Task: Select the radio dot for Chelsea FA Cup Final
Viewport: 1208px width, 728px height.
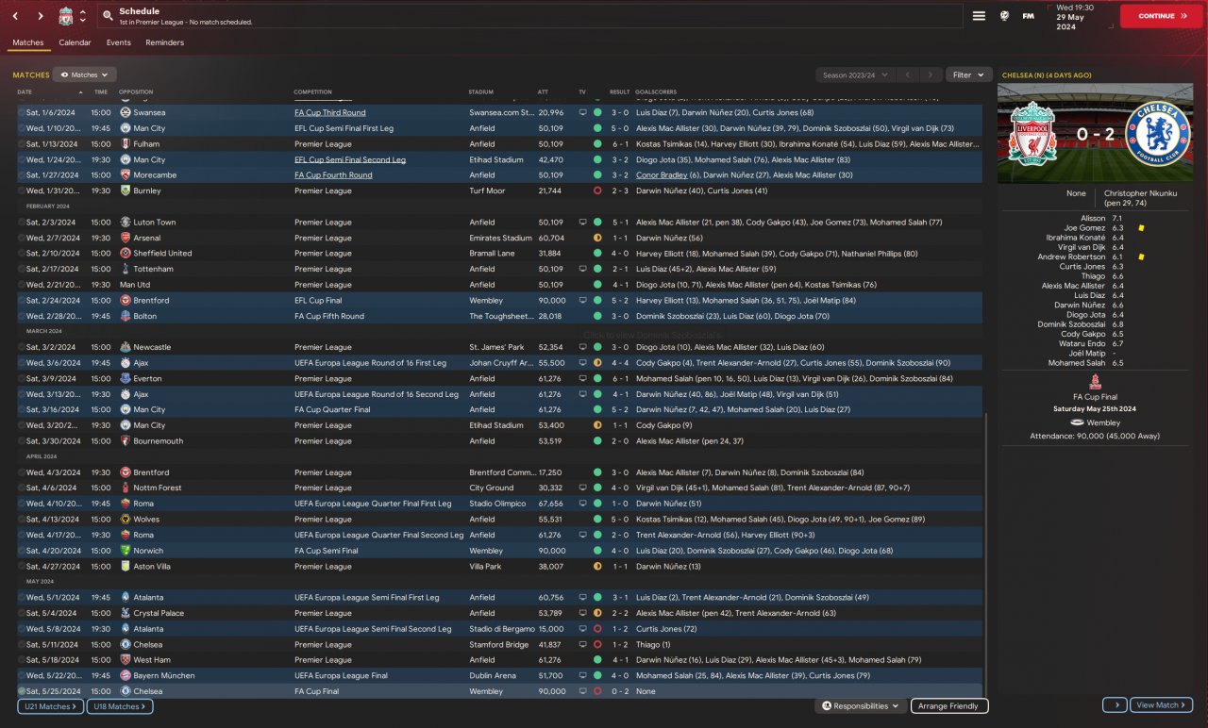Action: tap(22, 691)
